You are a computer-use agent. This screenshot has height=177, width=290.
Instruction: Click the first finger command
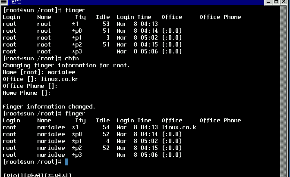(x=75, y=10)
